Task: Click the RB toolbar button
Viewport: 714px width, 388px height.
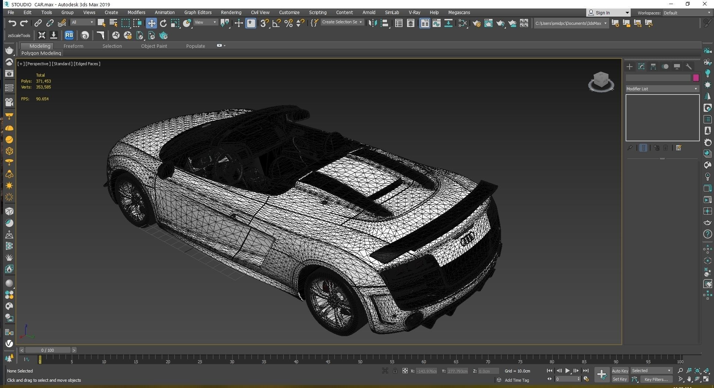Action: tap(69, 36)
